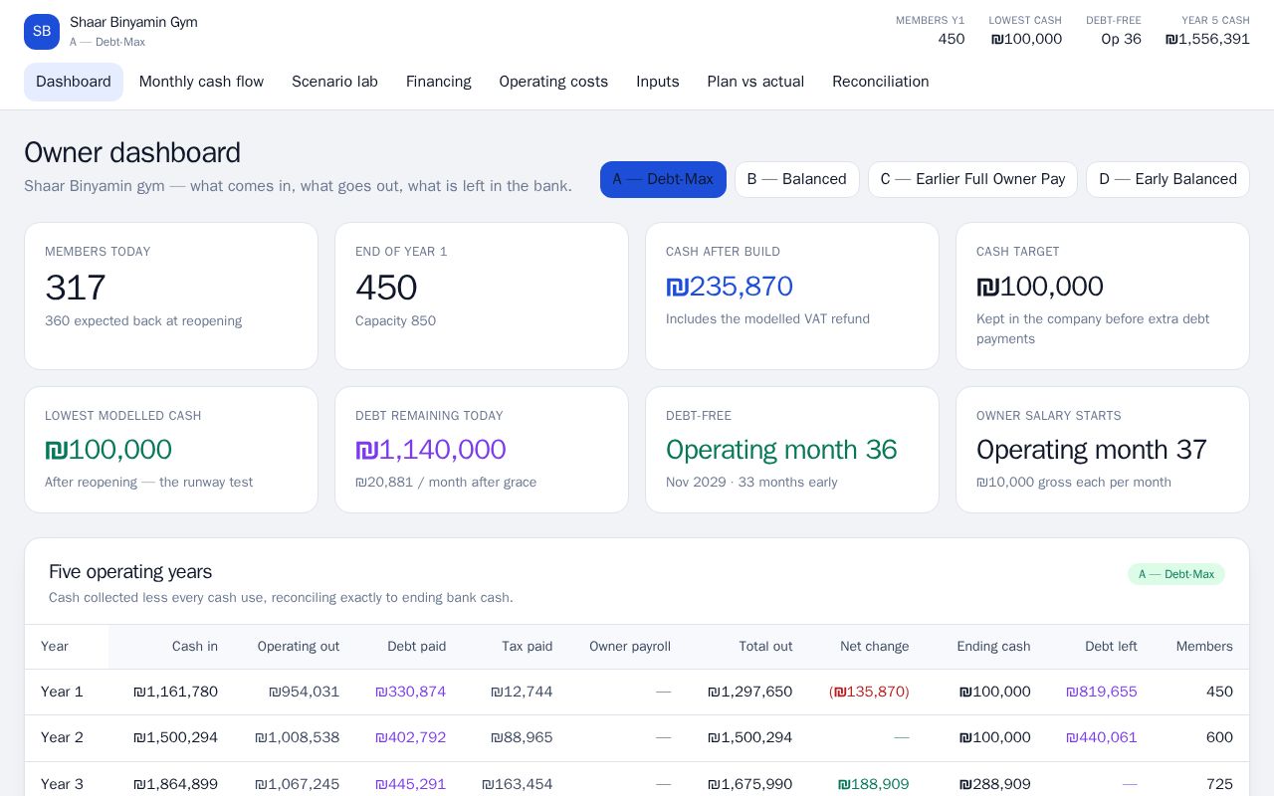Choose scenario D — Early Balanced

pos(1168,179)
